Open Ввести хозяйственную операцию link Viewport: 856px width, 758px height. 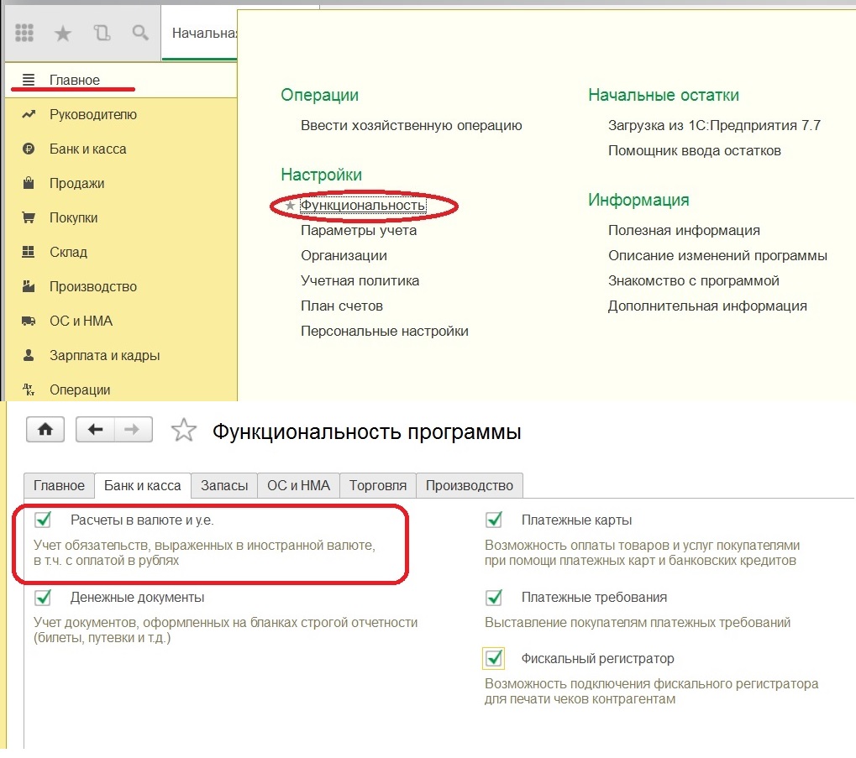pyautogui.click(x=411, y=125)
